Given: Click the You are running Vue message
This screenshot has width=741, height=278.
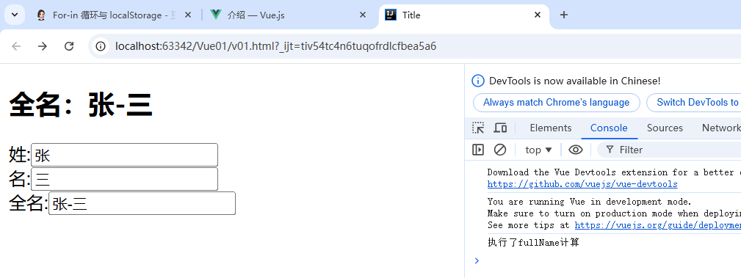Looking at the screenshot, I should click(589, 202).
